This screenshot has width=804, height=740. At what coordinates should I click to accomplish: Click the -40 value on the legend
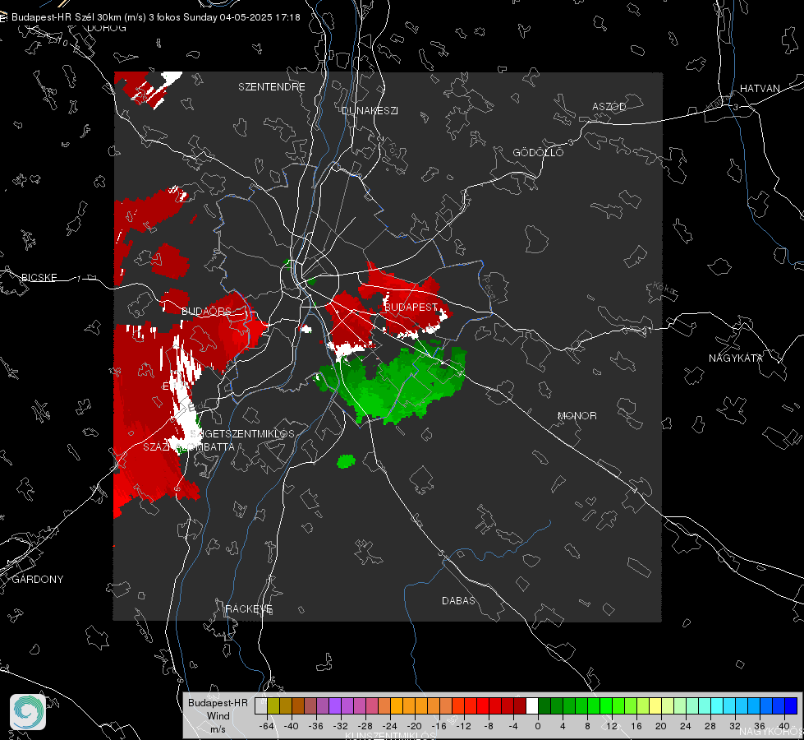[292, 726]
